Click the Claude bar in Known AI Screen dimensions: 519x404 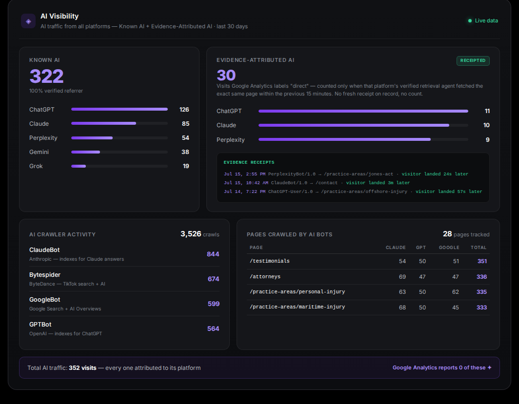tap(119, 123)
